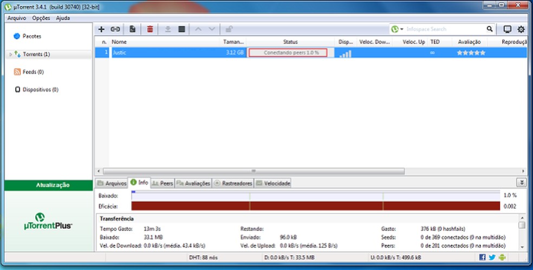This screenshot has height=270, width=533.
Task: Select the Justic torrent row name
Action: (x=119, y=53)
